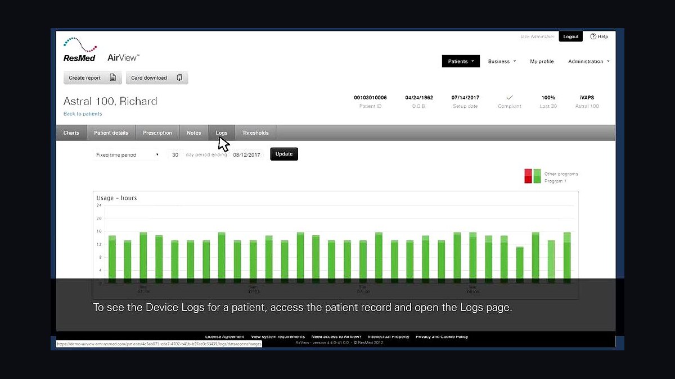Click the iVAPS Astral 100 label
This screenshot has width=675, height=379.
pos(587,101)
